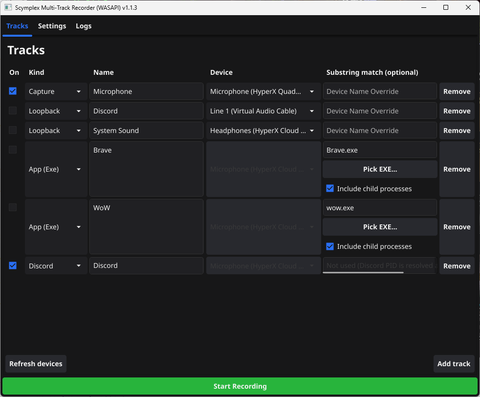Click the name field of last Discord row

point(146,265)
